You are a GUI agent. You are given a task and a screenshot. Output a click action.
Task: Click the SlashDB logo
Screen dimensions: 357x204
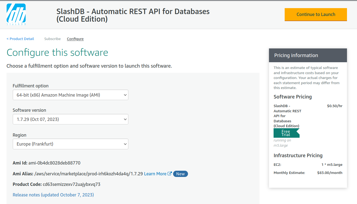tap(16, 14)
